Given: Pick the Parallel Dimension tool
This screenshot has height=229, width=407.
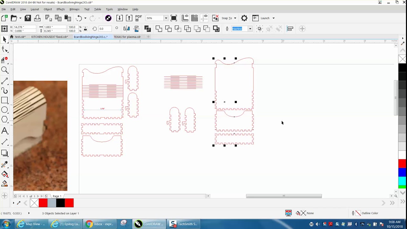Looking at the screenshot, I should coord(4,142).
